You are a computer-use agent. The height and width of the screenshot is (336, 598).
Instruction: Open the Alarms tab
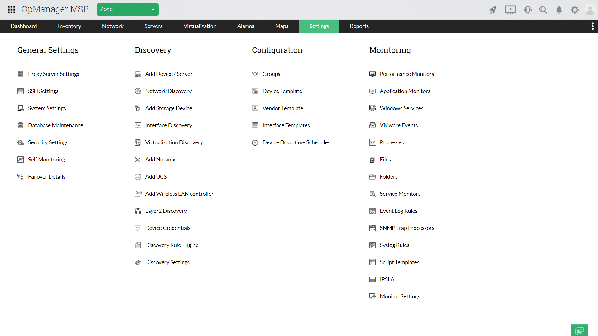pyautogui.click(x=245, y=26)
